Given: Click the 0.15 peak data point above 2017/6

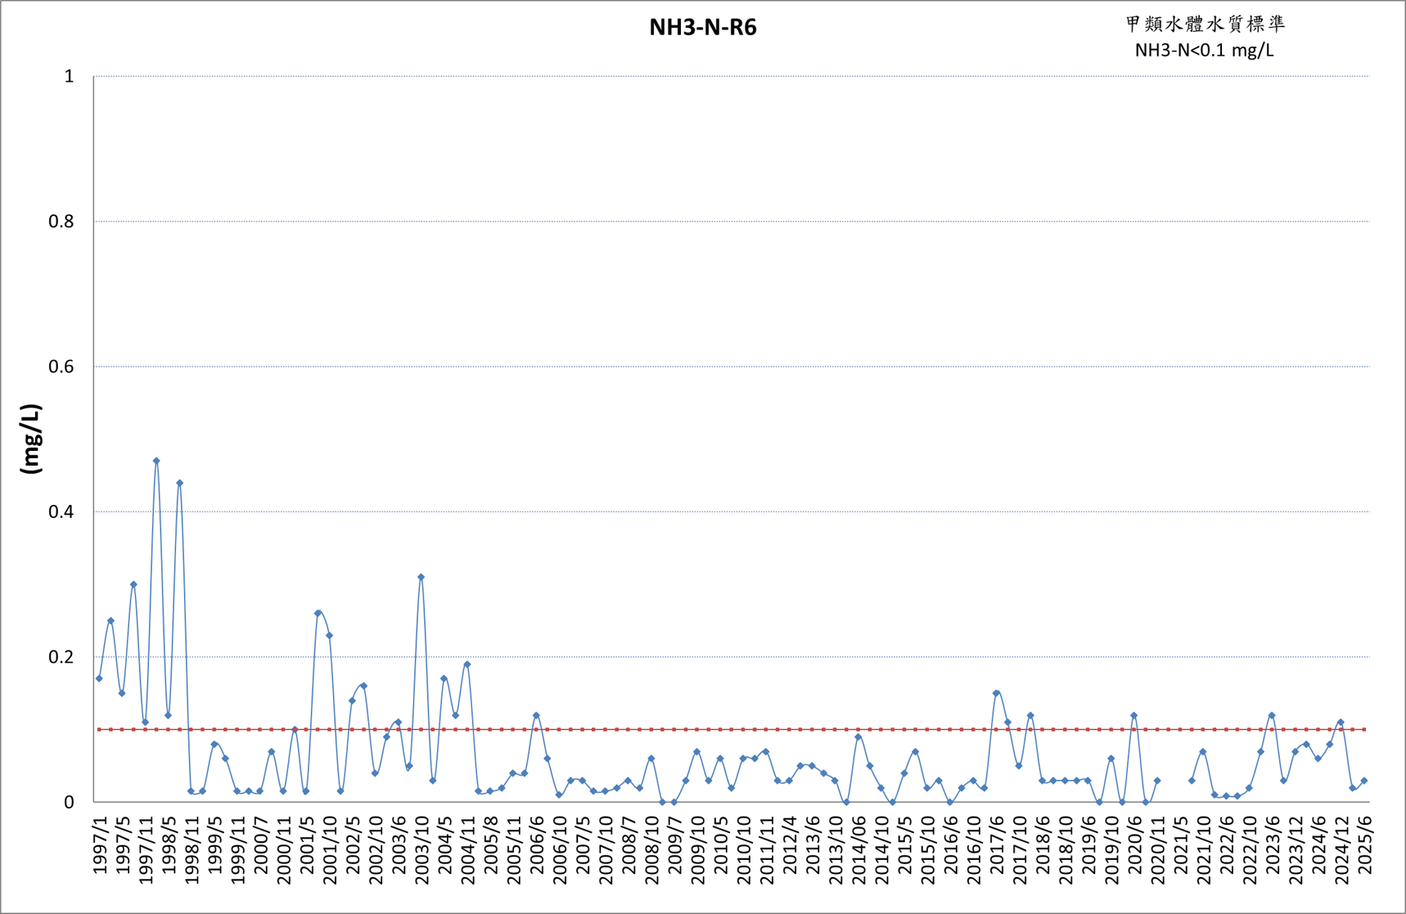Looking at the screenshot, I should click(996, 693).
